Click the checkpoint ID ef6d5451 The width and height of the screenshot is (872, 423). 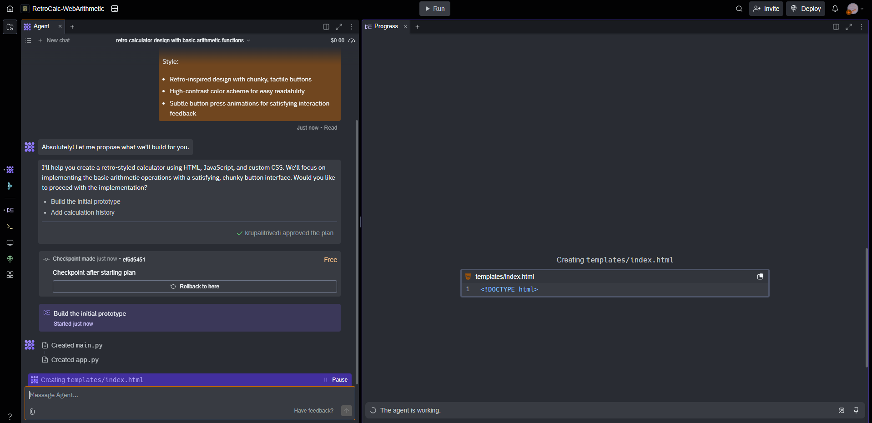click(x=134, y=260)
